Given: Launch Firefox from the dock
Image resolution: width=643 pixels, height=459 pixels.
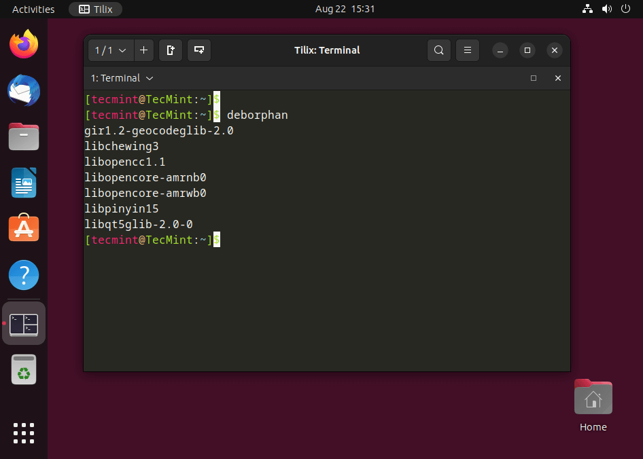Looking at the screenshot, I should (24, 44).
